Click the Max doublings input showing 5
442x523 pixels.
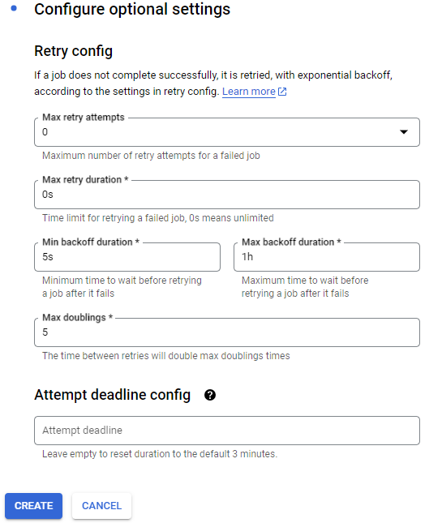coord(227,332)
